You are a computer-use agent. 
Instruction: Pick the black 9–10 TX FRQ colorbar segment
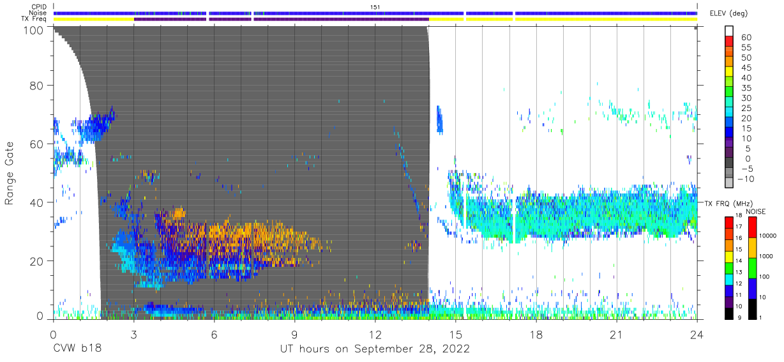(729, 313)
